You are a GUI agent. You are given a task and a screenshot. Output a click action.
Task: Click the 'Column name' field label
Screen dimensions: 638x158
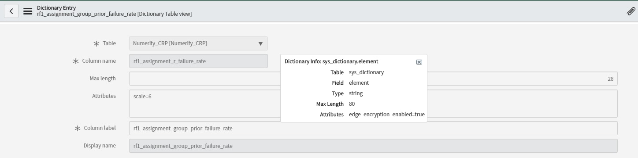[99, 61]
